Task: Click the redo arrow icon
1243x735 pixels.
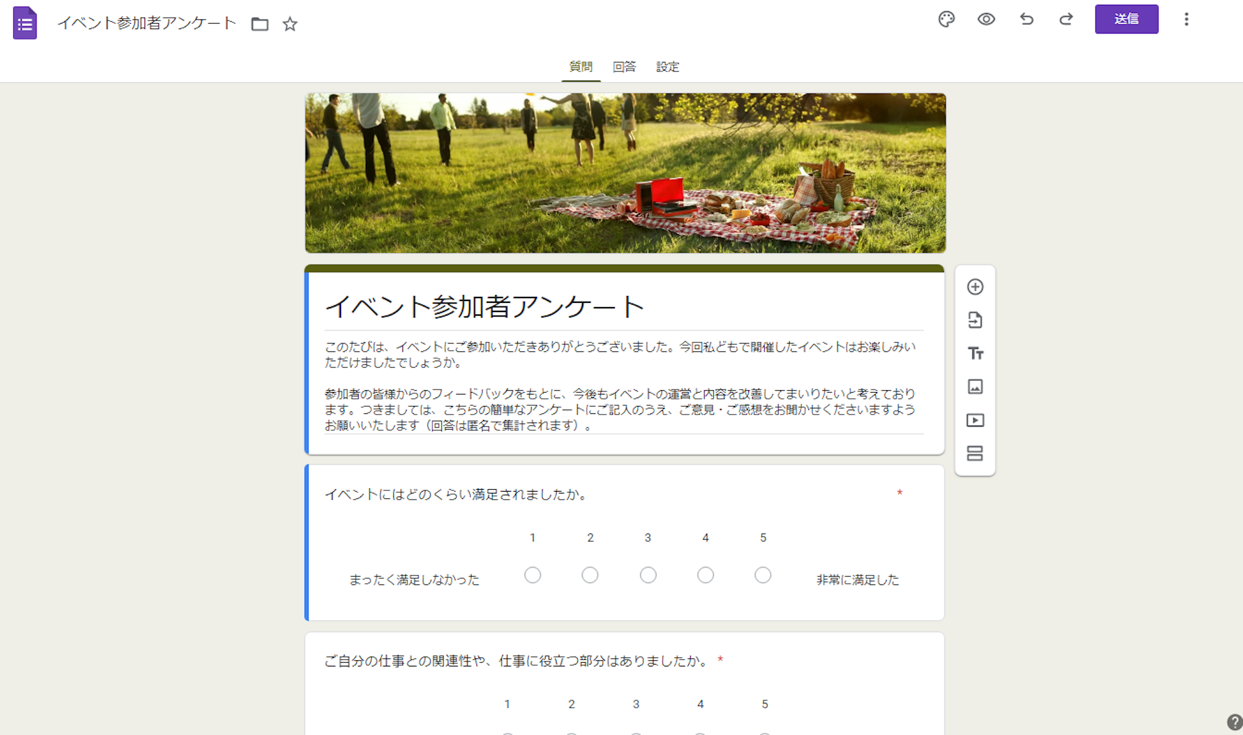Action: click(1066, 19)
